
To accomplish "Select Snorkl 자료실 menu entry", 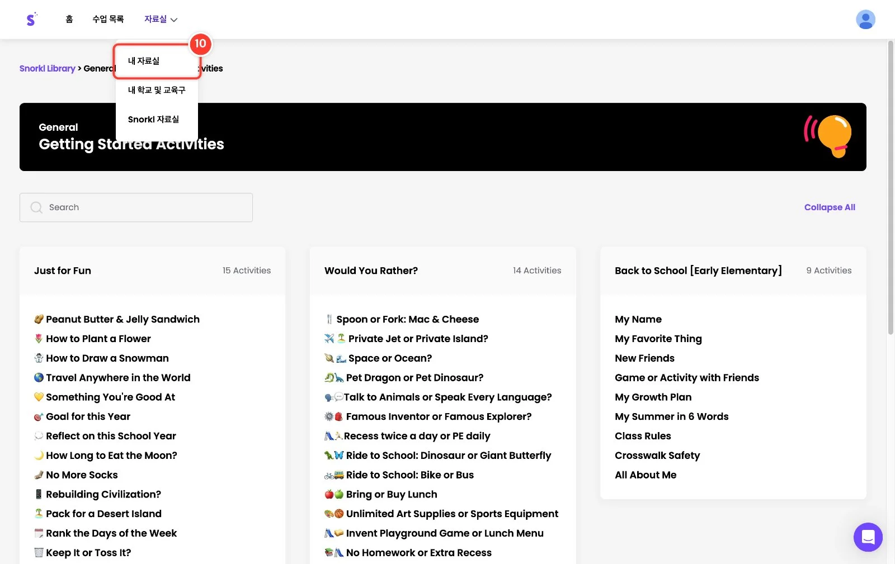I will pyautogui.click(x=153, y=120).
